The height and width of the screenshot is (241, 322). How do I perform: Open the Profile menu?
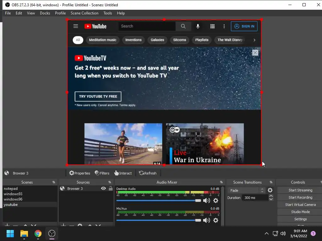tap(60, 13)
